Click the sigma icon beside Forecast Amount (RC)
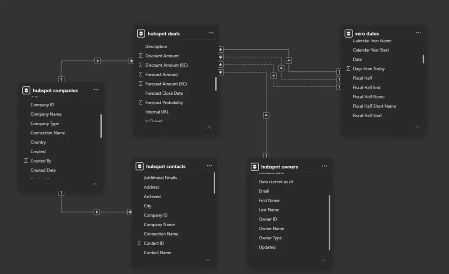The height and width of the screenshot is (274, 449). point(141,84)
